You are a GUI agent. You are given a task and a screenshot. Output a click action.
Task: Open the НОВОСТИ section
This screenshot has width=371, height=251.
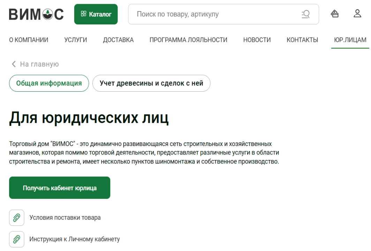pyautogui.click(x=257, y=40)
